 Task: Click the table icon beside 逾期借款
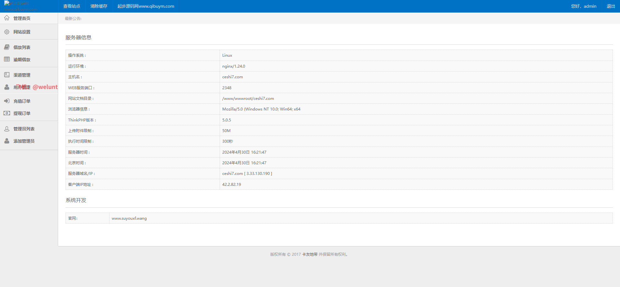pos(7,59)
